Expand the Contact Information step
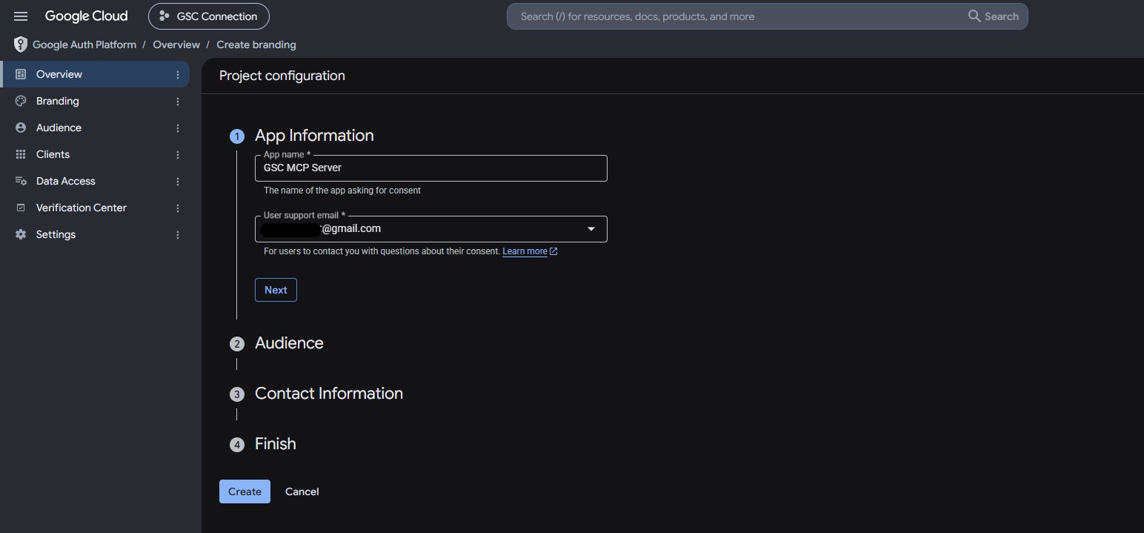The image size is (1144, 533). [x=329, y=394]
